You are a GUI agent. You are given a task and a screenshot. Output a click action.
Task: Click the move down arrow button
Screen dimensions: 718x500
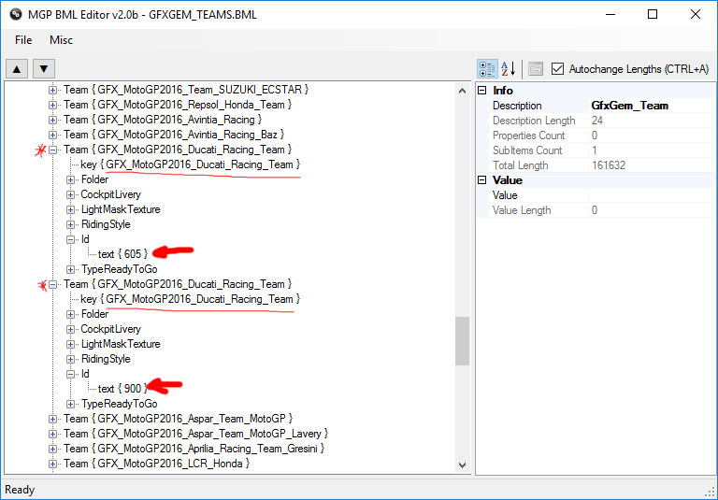click(44, 69)
